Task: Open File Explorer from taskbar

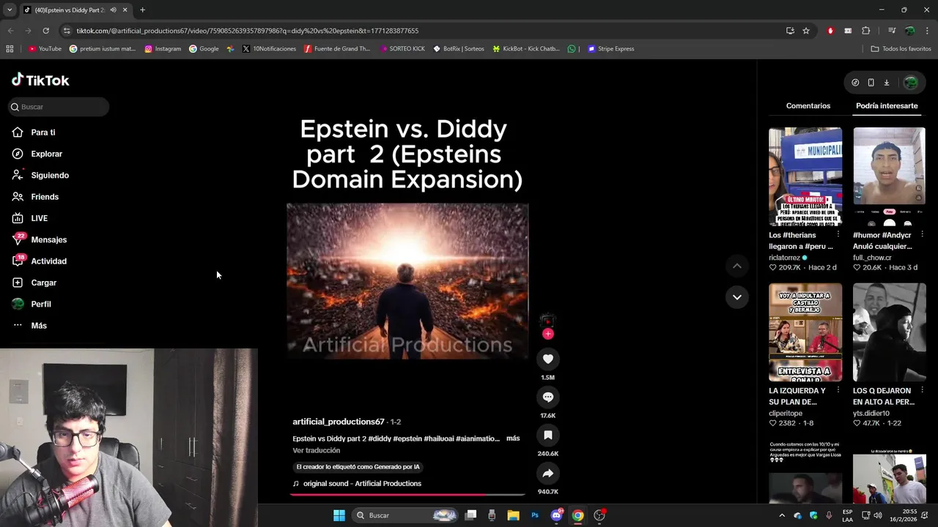Action: tap(513, 515)
